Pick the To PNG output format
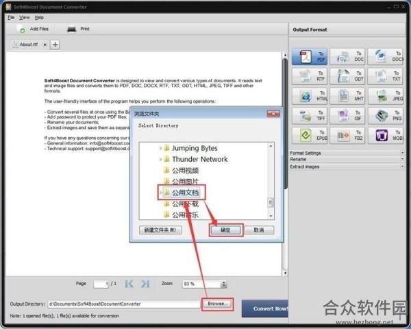The height and width of the screenshot is (329, 411). (386, 115)
